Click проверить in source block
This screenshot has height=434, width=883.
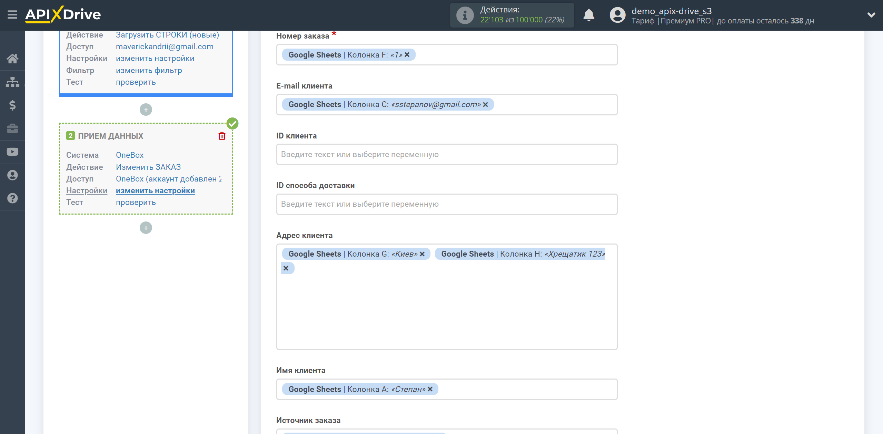tap(136, 82)
